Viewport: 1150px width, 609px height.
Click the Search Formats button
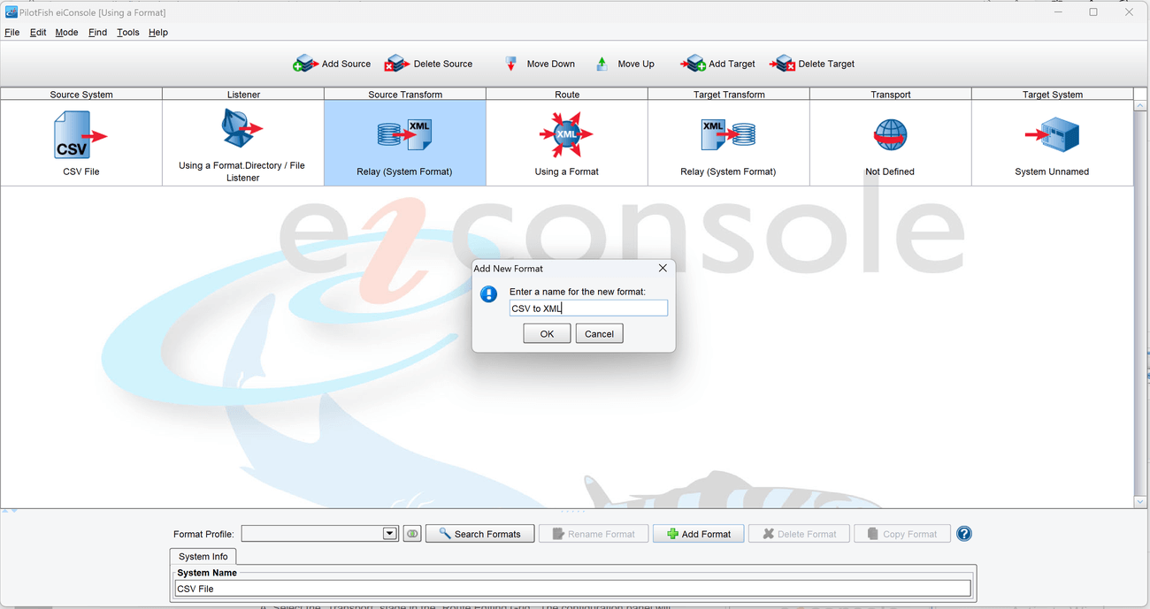tap(479, 534)
